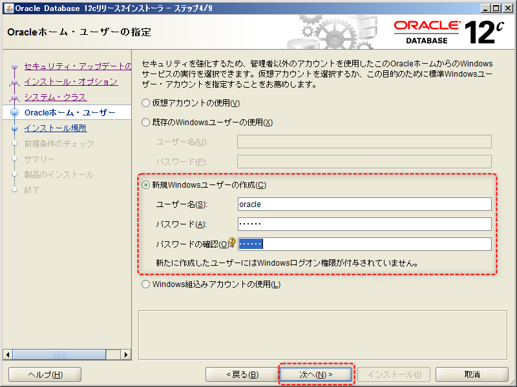
Task: Click the sidebar horizontal scrollbar thumb
Action: (x=59, y=354)
